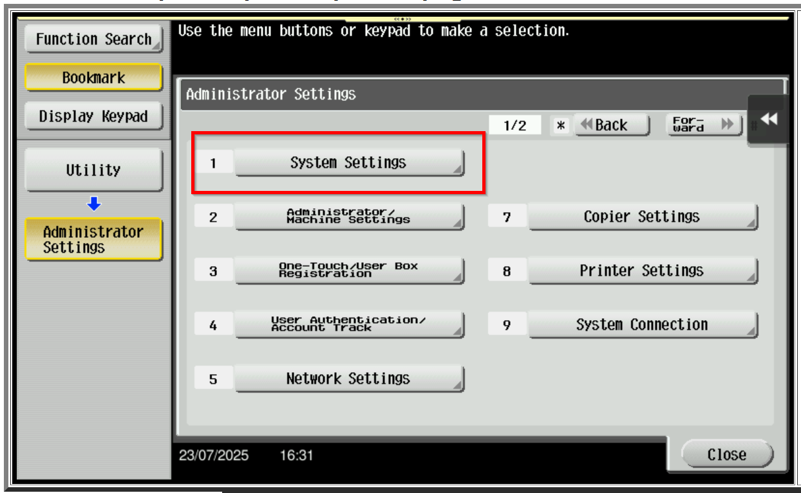The image size is (801, 493).
Task: Select One-Touch/User Box Registration
Action: point(348,271)
